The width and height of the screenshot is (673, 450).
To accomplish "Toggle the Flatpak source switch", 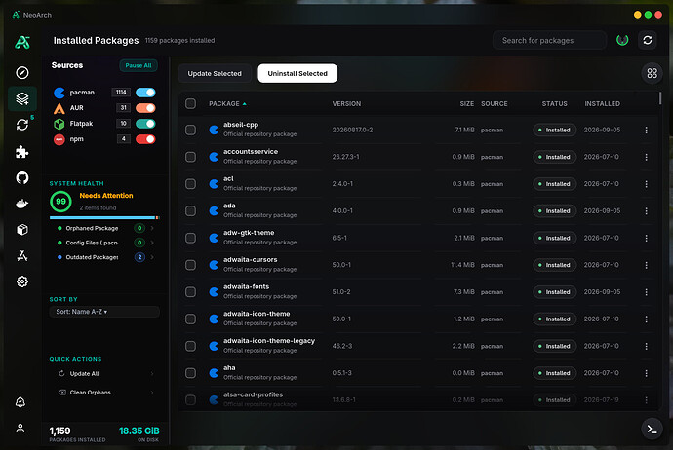I will 145,124.
